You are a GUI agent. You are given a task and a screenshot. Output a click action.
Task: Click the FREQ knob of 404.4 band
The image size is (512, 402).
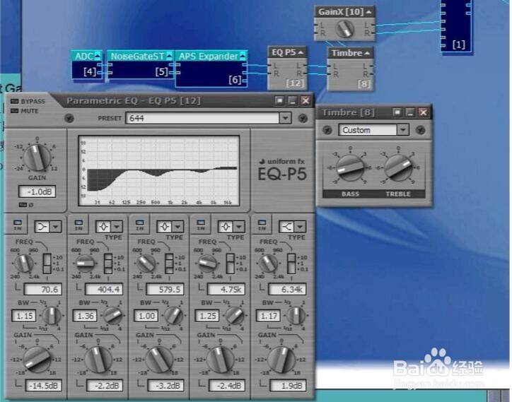coord(85,263)
